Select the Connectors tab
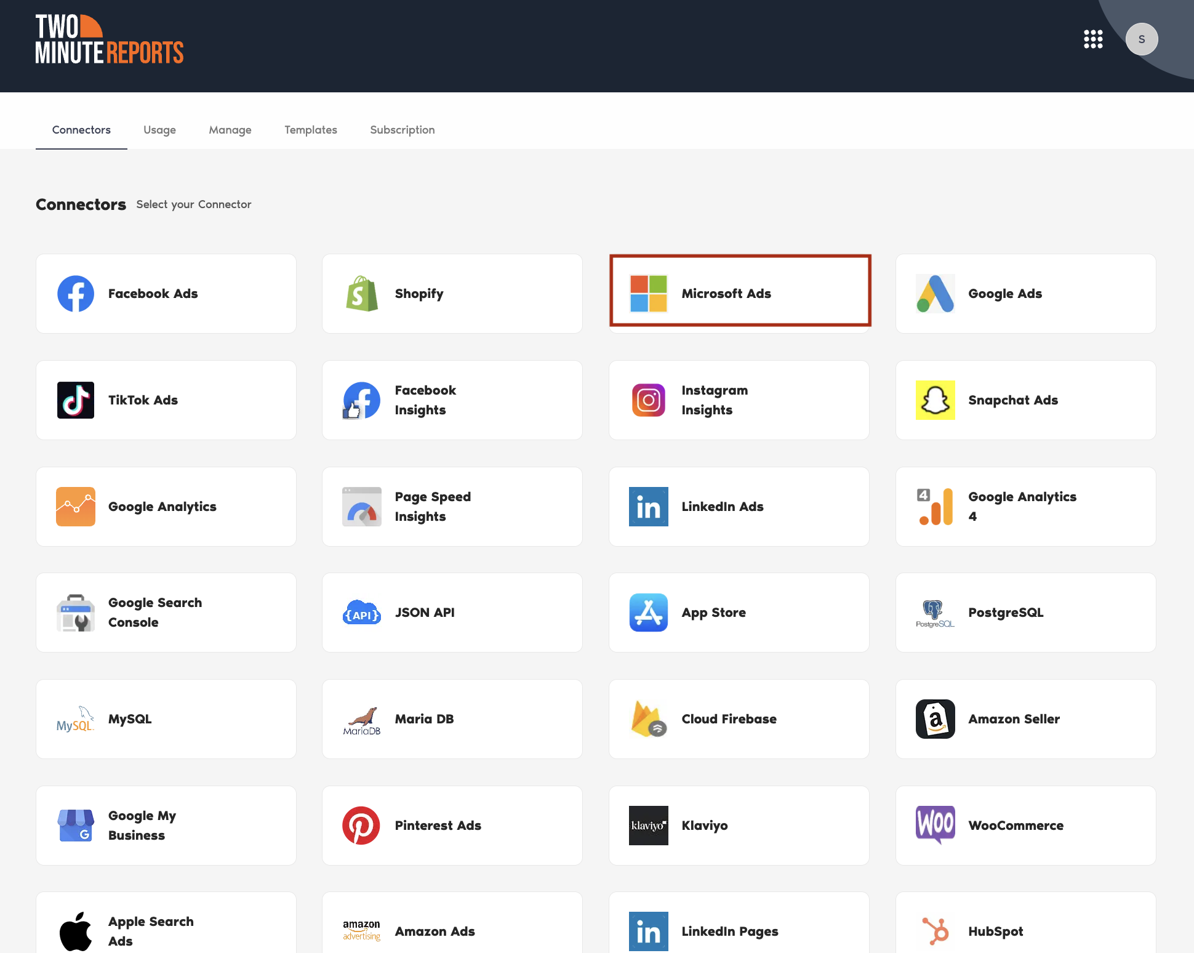1194x953 pixels. click(81, 130)
